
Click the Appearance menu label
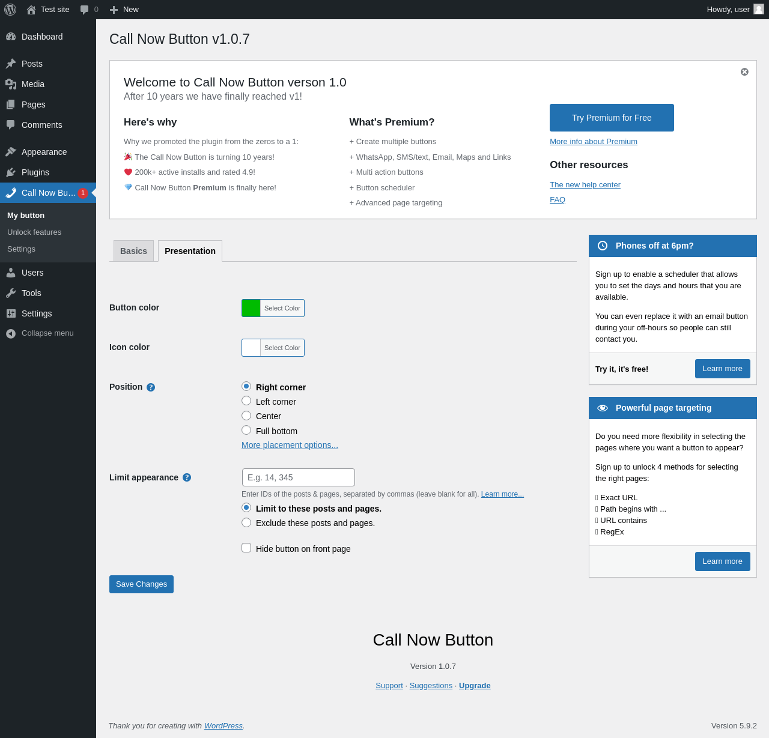click(x=44, y=152)
